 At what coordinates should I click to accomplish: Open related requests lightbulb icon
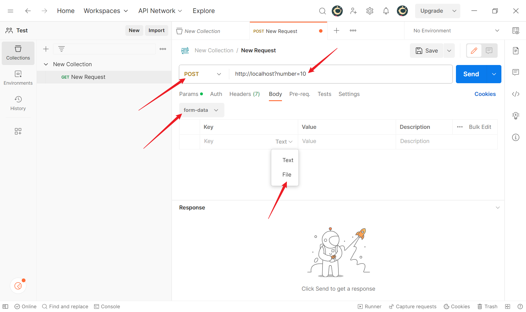(516, 116)
